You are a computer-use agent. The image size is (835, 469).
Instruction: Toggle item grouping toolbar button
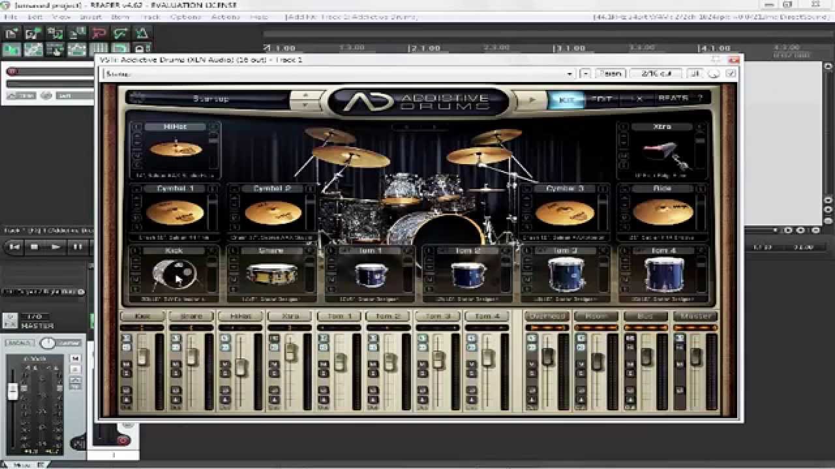click(33, 50)
